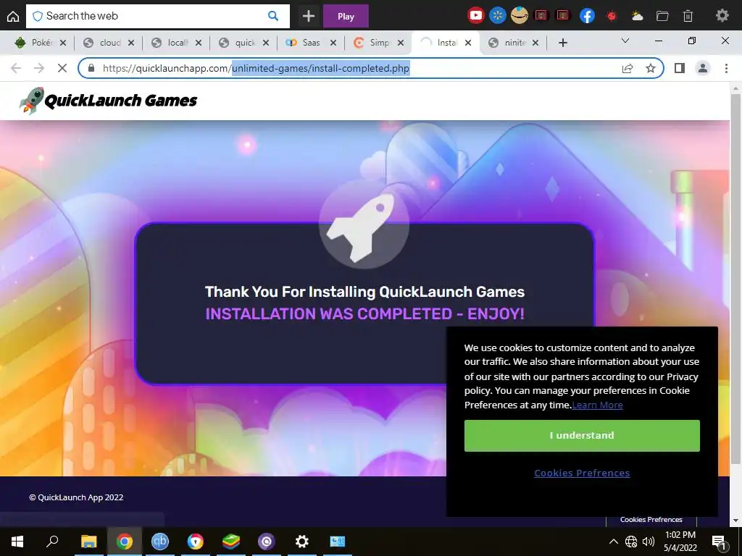742x556 pixels.
Task: Open network globe icon in tray
Action: (x=631, y=542)
